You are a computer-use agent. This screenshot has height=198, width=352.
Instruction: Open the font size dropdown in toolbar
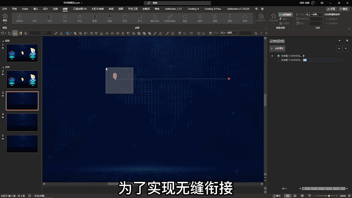[x=50, y=33]
